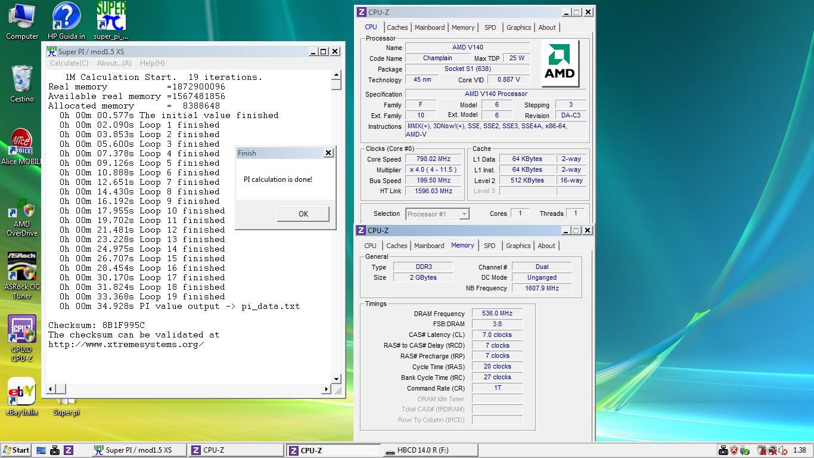814x458 pixels.
Task: Open Calculate(C) menu in Super PI
Action: [x=69, y=63]
